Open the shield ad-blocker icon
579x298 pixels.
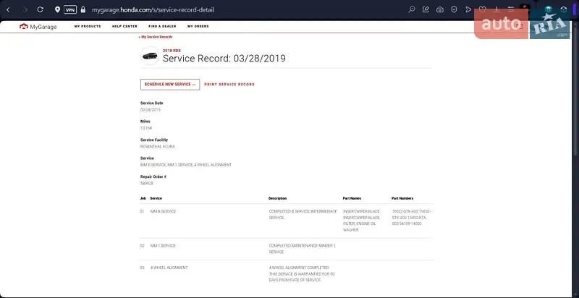coord(454,10)
